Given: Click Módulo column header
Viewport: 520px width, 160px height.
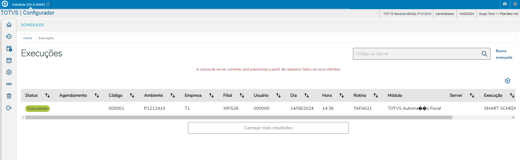Looking at the screenshot, I should coord(395,95).
